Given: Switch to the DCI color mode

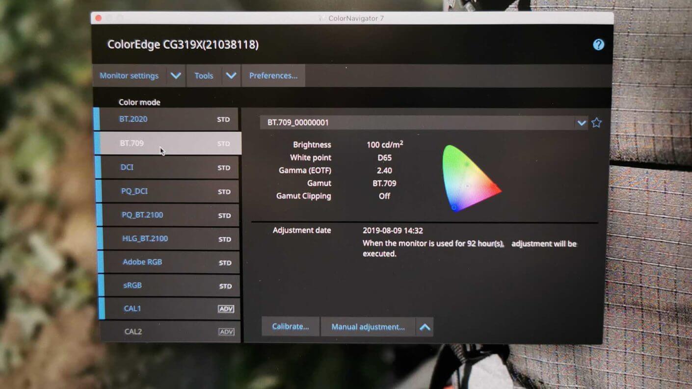Looking at the screenshot, I should [167, 167].
